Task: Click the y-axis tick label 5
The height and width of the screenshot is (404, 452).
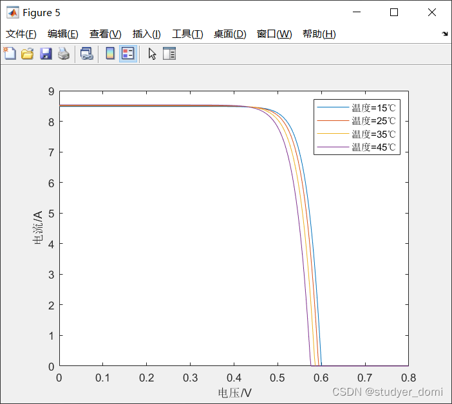Action: pos(52,214)
